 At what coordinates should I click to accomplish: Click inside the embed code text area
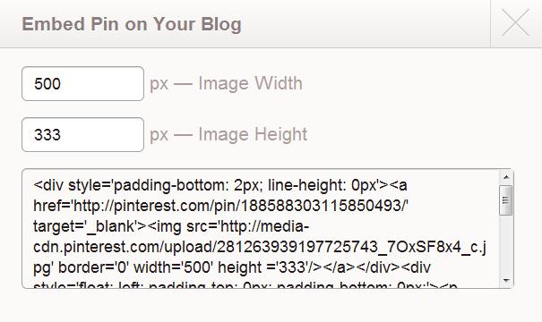261,228
